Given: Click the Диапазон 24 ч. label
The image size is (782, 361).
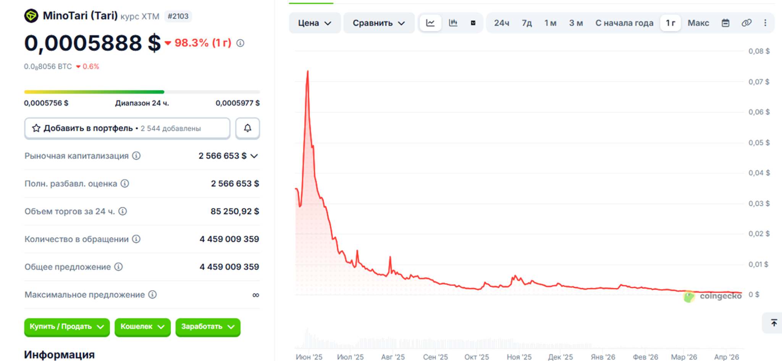Looking at the screenshot, I should 142,103.
